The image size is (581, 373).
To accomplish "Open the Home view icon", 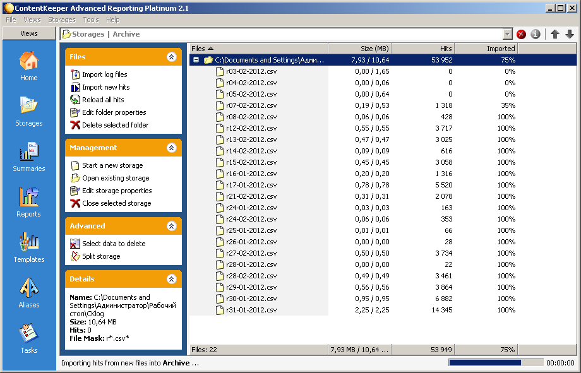I will point(29,61).
